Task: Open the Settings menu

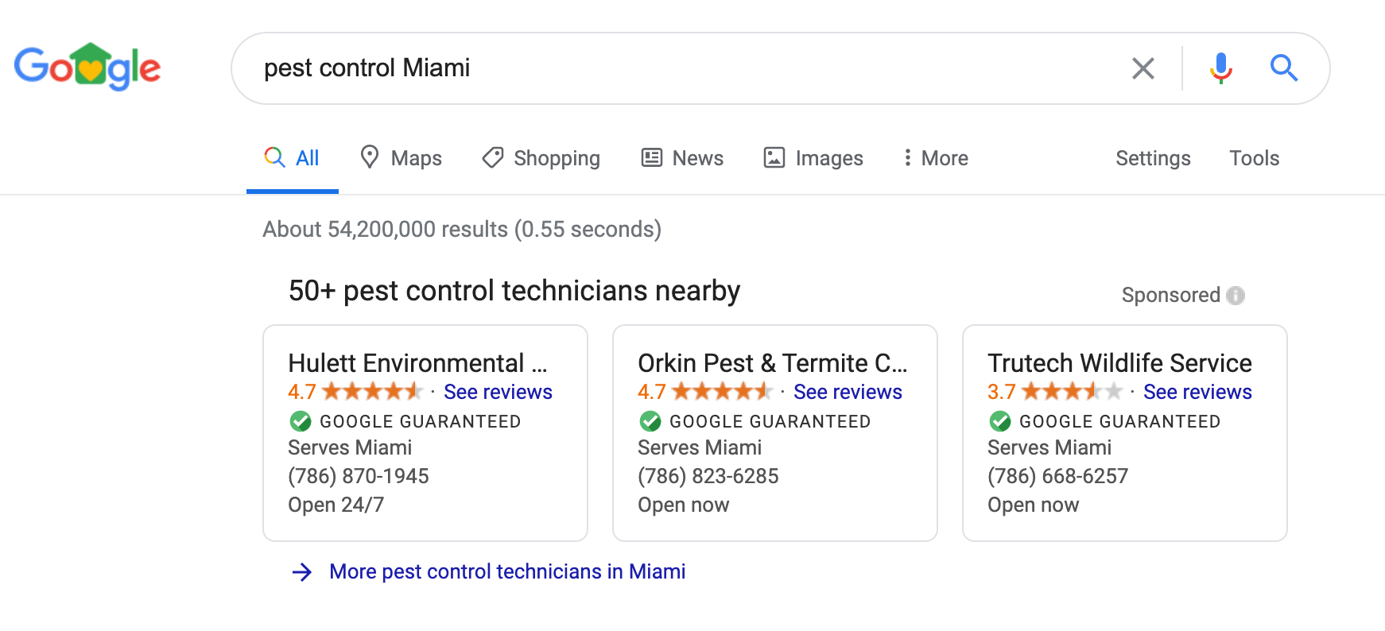Action: pos(1153,158)
